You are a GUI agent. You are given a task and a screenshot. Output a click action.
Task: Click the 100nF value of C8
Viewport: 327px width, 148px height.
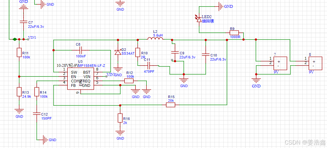coord(81,56)
